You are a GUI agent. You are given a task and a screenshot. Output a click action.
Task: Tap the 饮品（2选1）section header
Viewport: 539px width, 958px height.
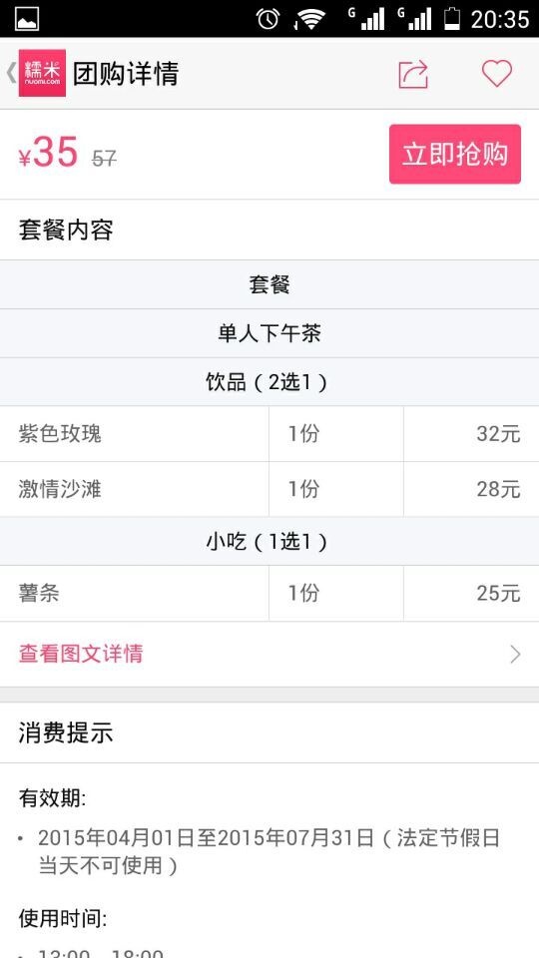coord(269,382)
